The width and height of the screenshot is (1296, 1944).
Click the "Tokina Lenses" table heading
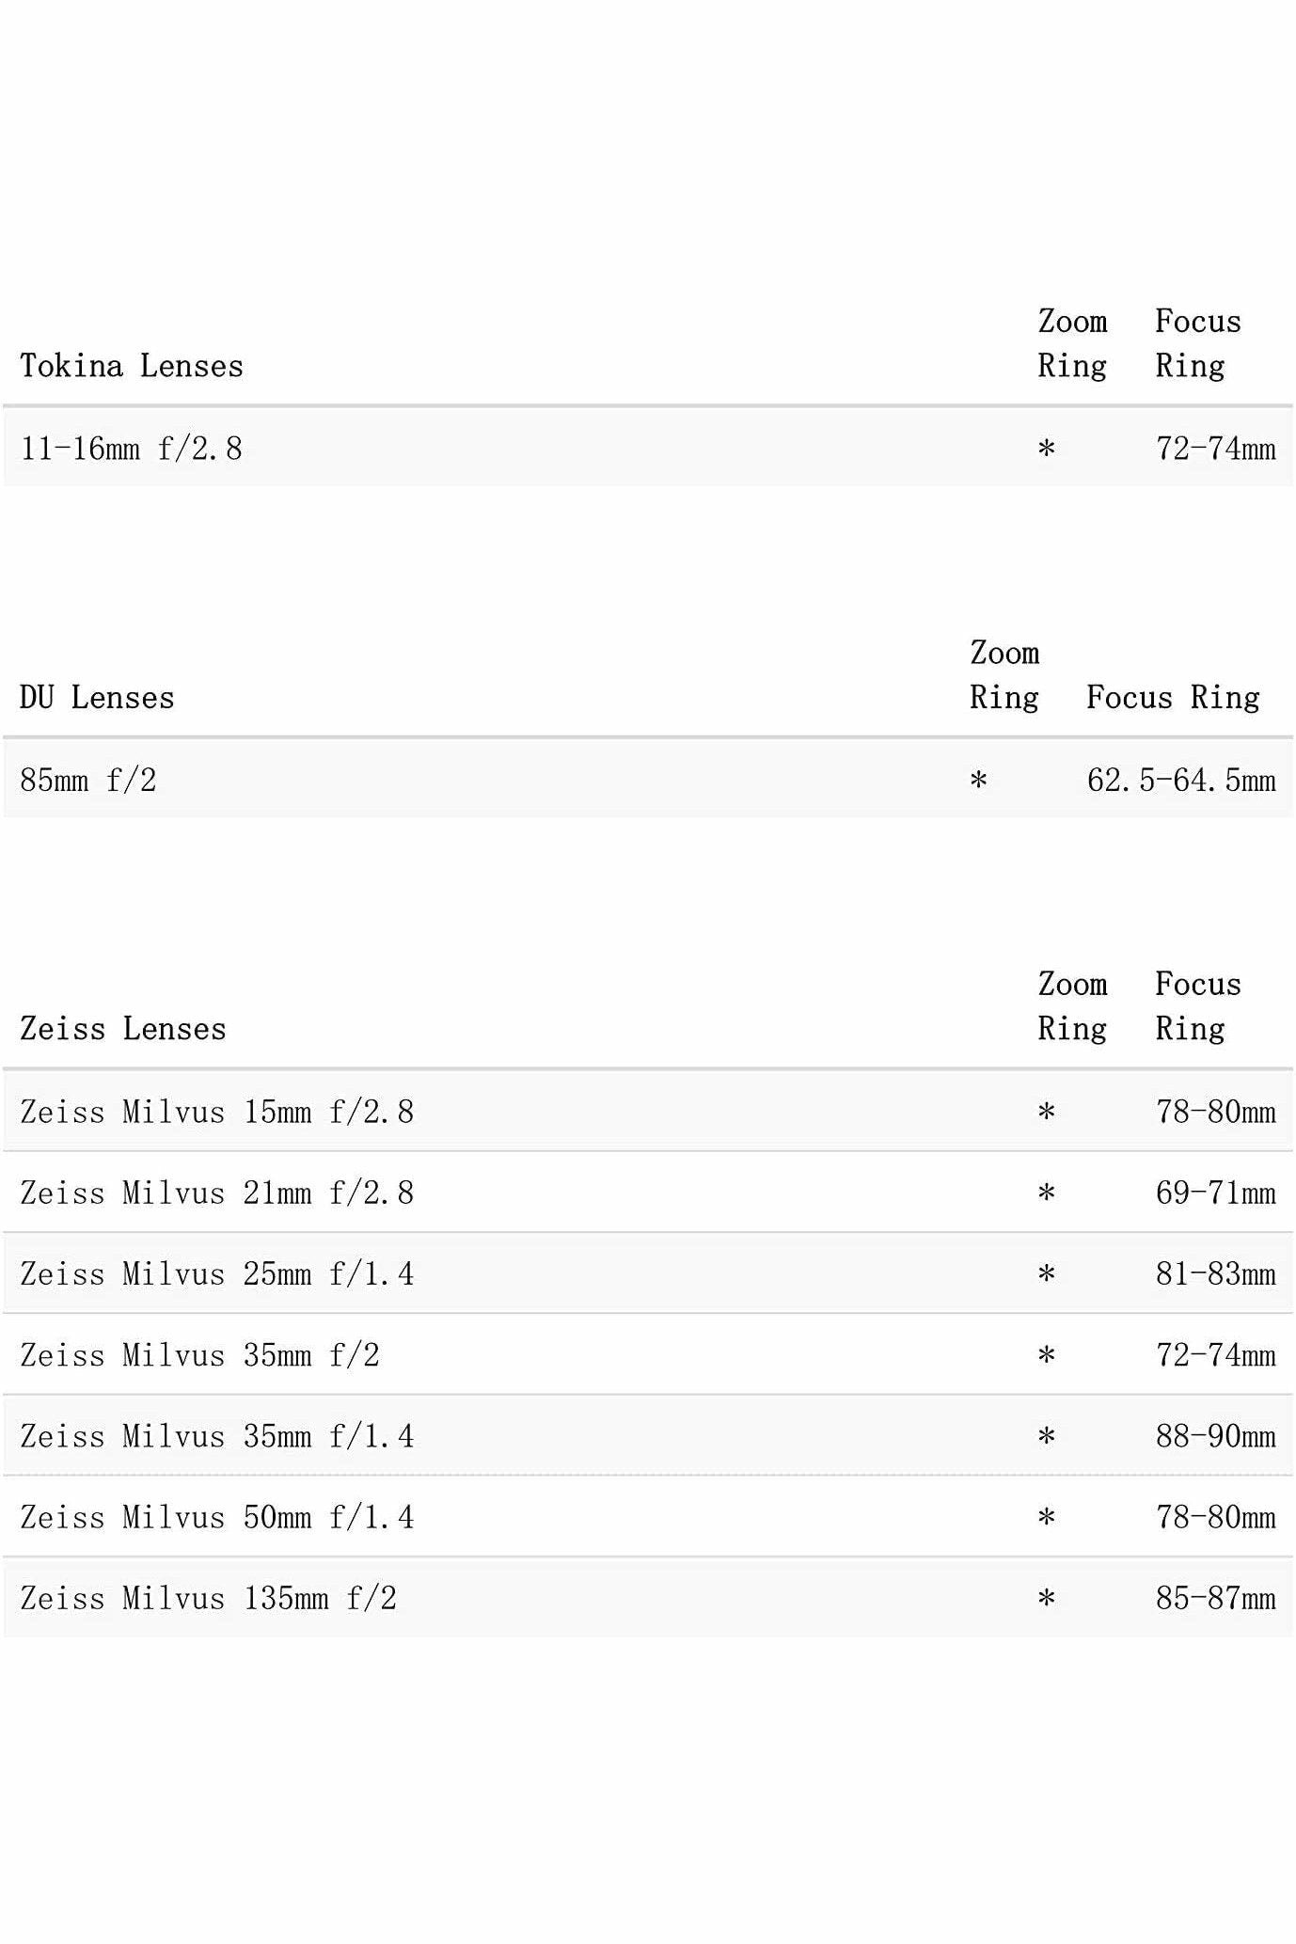coord(132,366)
